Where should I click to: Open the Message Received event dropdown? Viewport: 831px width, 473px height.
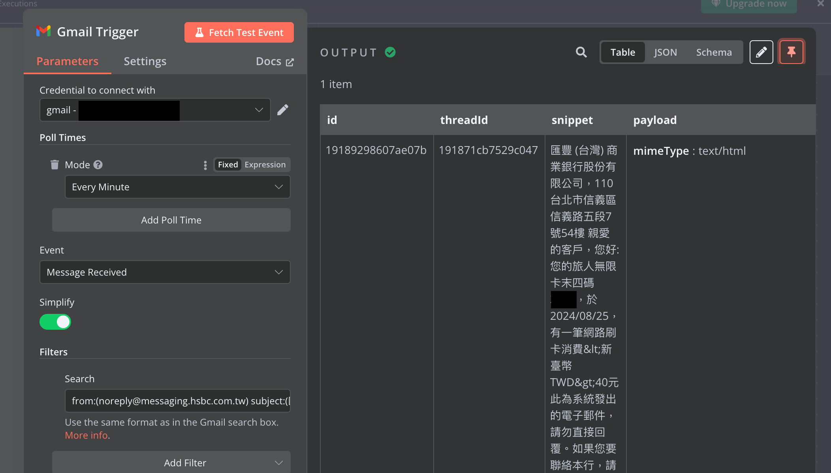pyautogui.click(x=165, y=272)
